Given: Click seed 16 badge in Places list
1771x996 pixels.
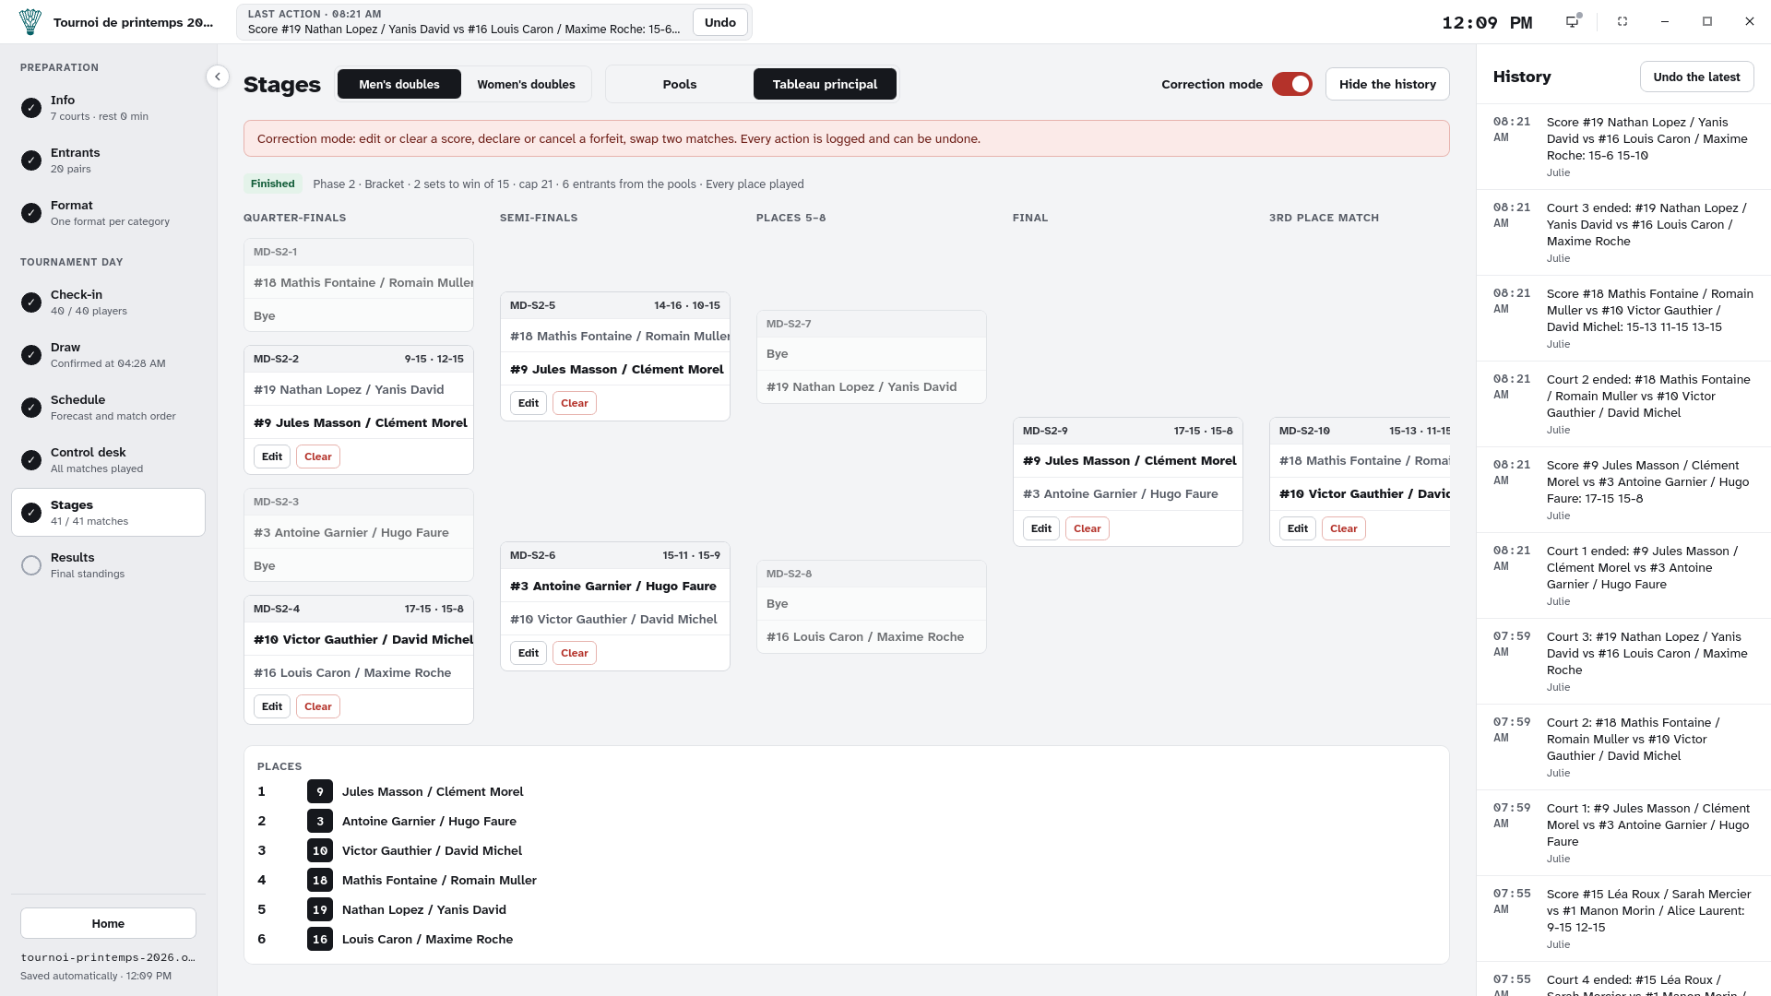Looking at the screenshot, I should tap(319, 939).
